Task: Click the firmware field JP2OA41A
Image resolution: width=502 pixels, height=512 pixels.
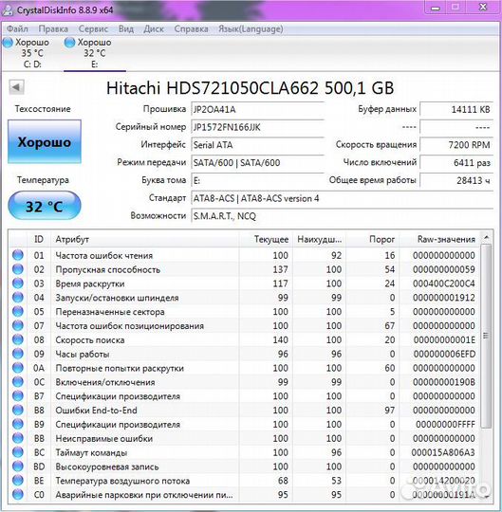Action: point(257,109)
